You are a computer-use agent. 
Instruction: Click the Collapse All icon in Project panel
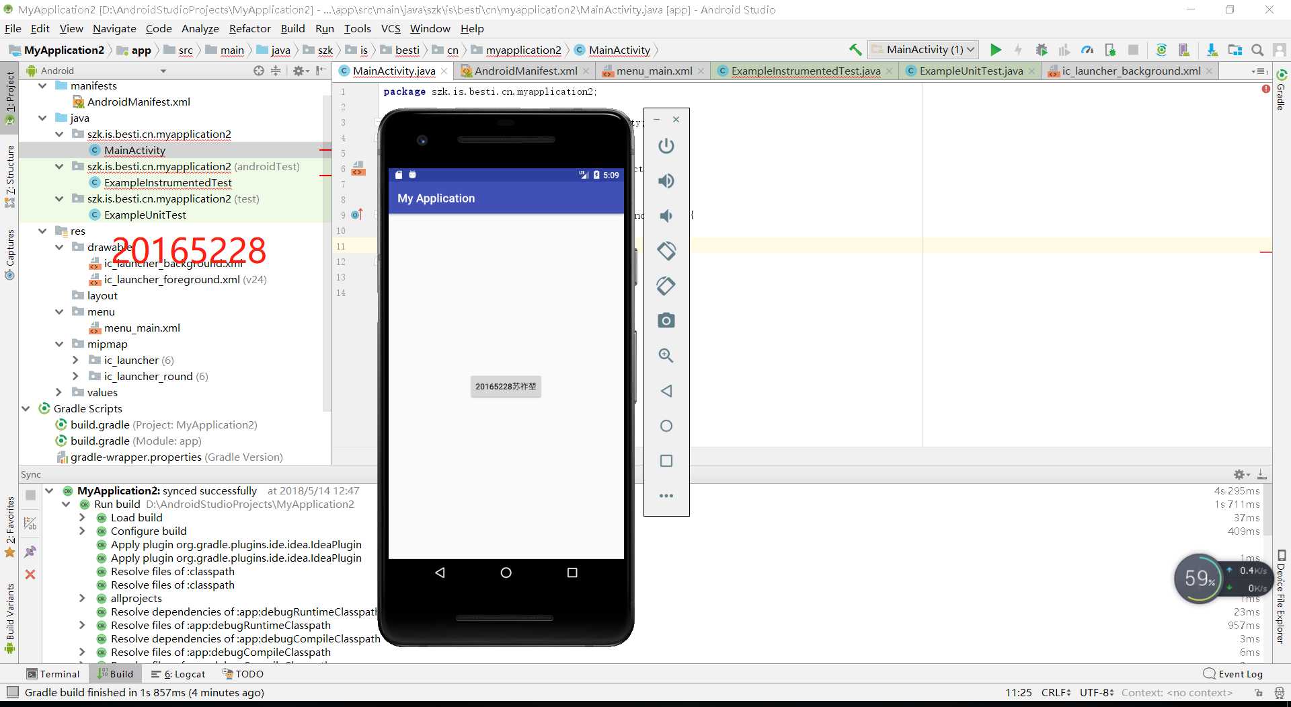point(276,71)
